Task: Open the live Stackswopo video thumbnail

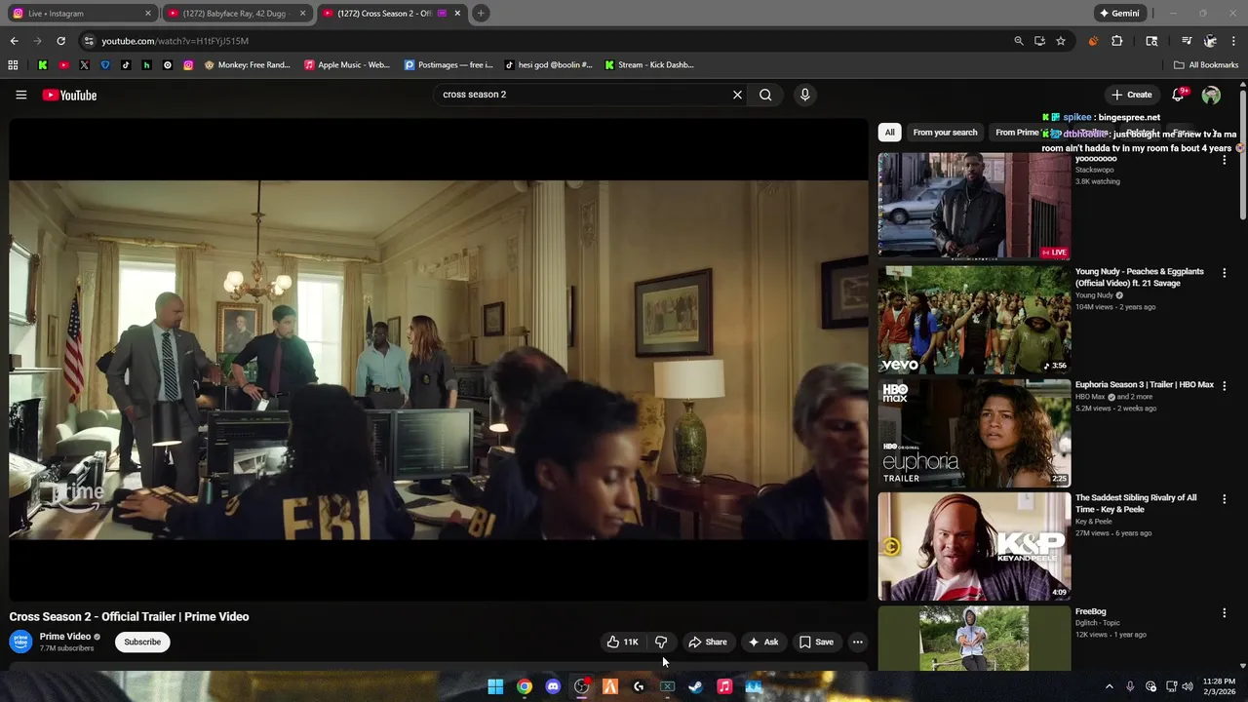Action: pos(974,206)
